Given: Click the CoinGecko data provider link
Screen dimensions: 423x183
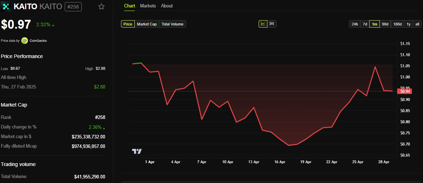Looking at the screenshot, I should click(x=38, y=40).
